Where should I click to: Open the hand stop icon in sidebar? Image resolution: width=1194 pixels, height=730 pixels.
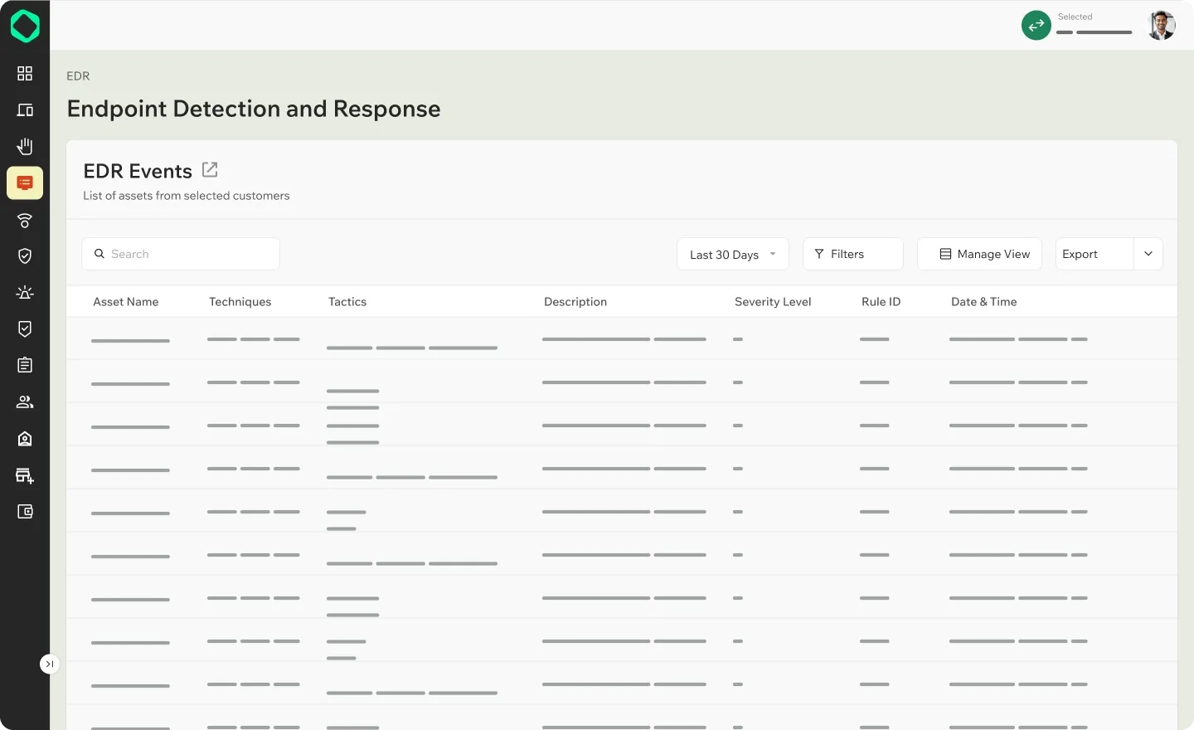25,147
